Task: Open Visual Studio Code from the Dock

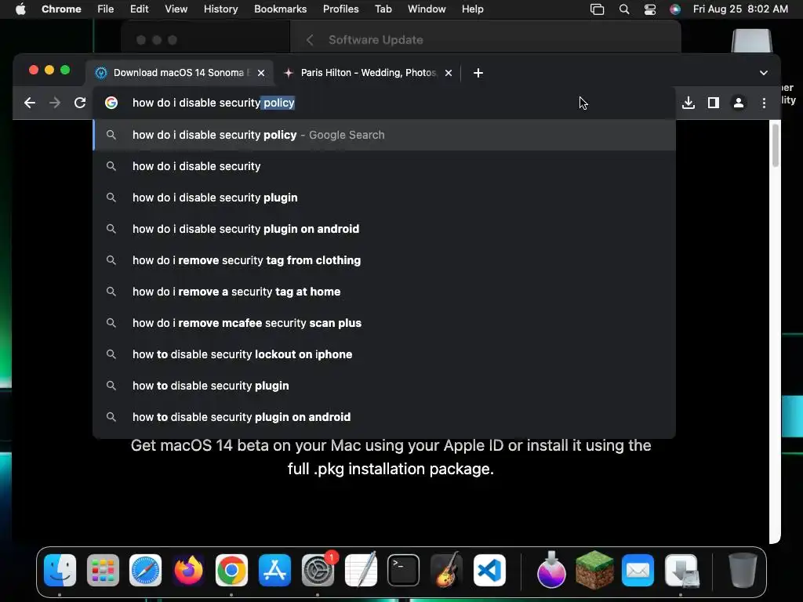Action: coord(489,571)
